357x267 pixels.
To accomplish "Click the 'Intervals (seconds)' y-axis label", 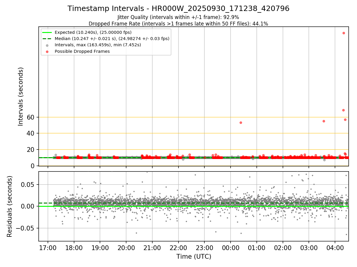I will (x=21, y=96).
